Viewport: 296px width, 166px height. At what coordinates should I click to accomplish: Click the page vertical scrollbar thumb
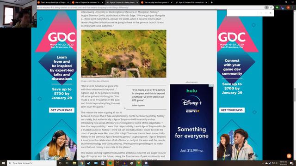pos(295,95)
